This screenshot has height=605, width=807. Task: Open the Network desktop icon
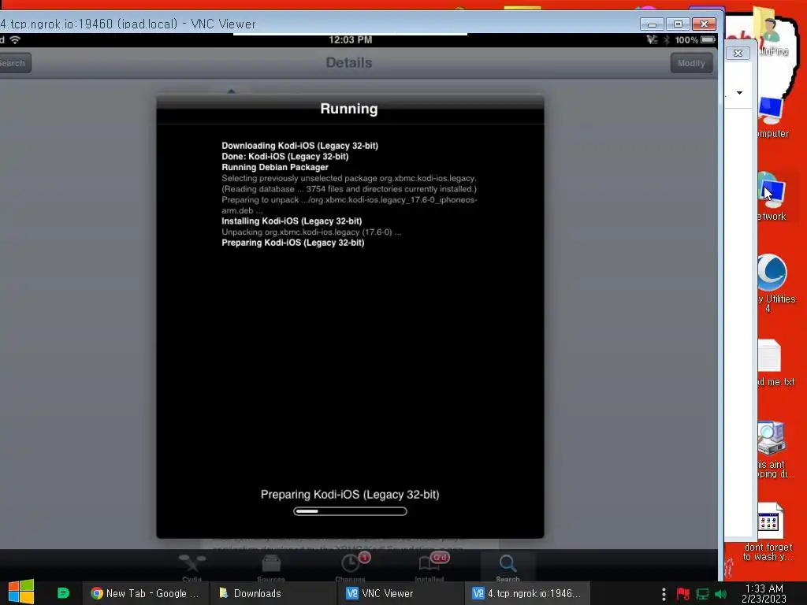772,197
